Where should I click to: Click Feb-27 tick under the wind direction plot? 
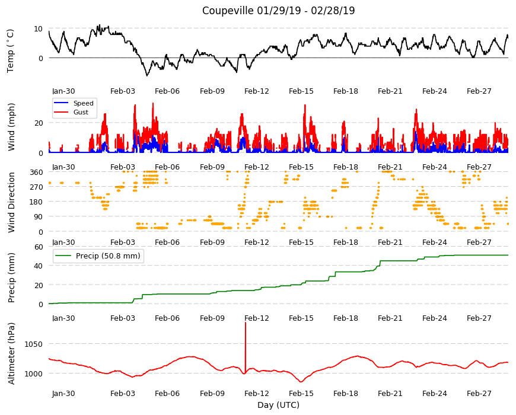tap(479, 242)
